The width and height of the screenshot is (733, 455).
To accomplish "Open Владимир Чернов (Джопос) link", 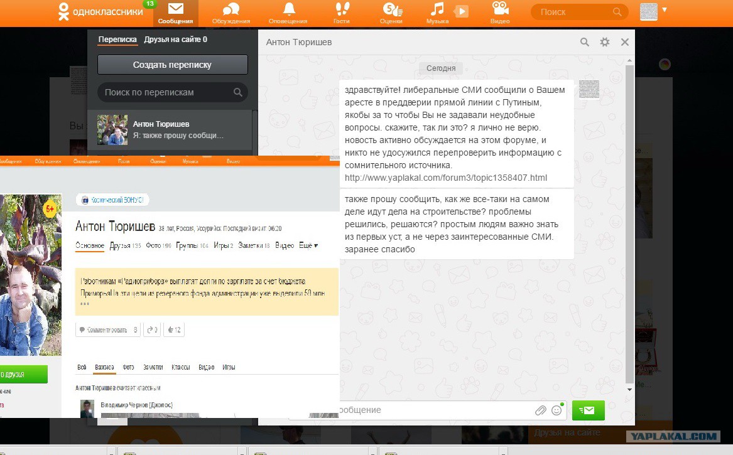I will 136,405.
